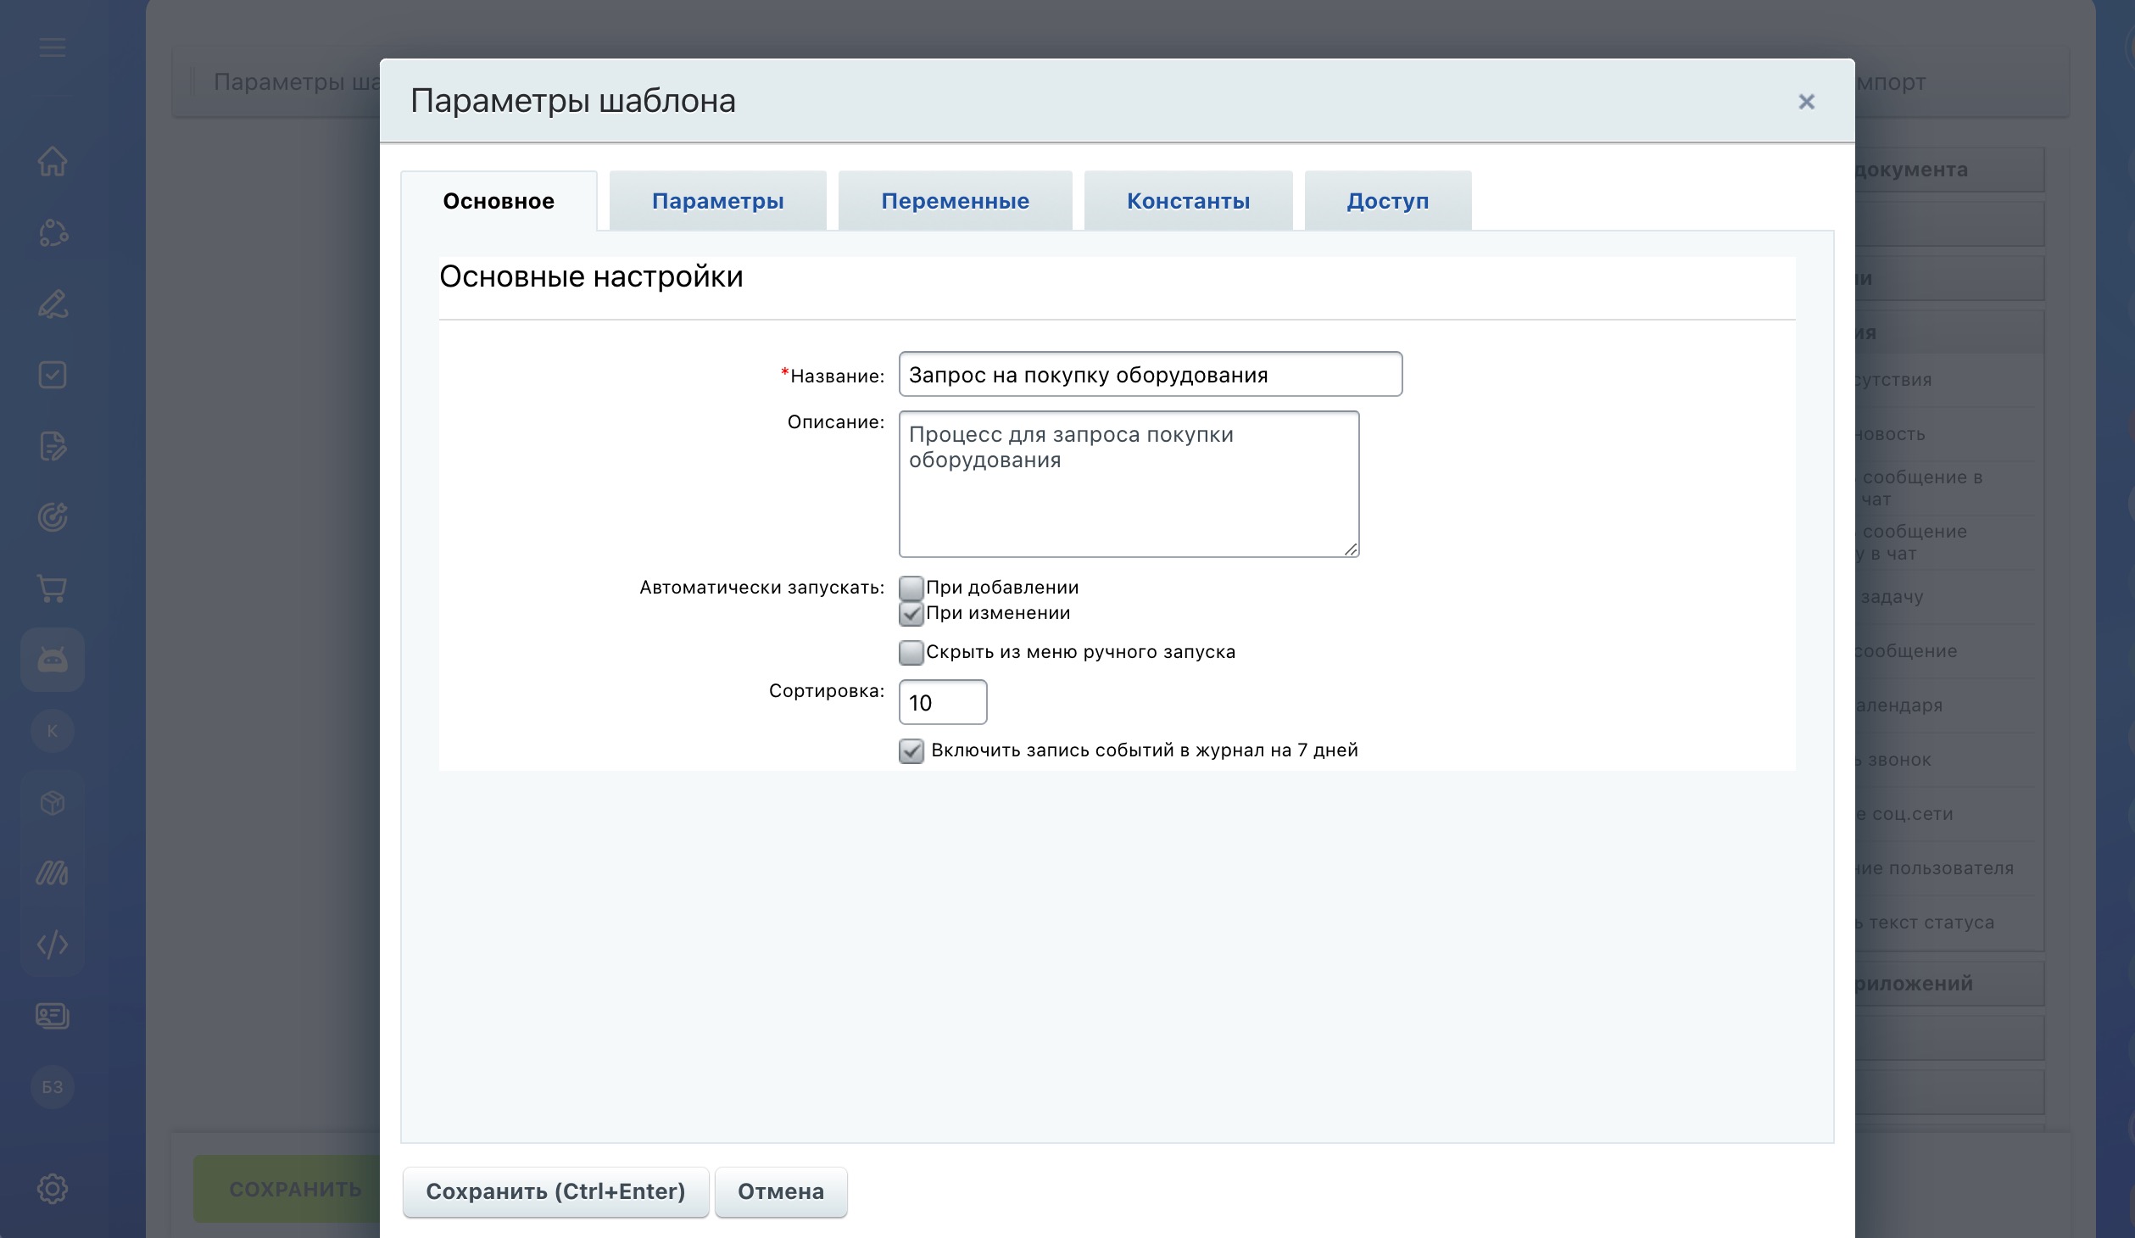Open the pencil edit icon in sidebar

pos(53,304)
